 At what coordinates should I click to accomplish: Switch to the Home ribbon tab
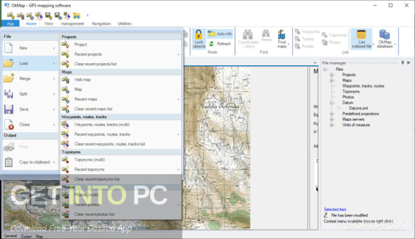[x=31, y=24]
